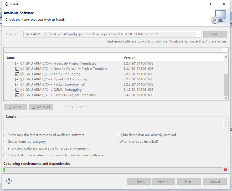The image size is (232, 191).
Task: Open the Work with dropdown list
Action: click(x=199, y=34)
